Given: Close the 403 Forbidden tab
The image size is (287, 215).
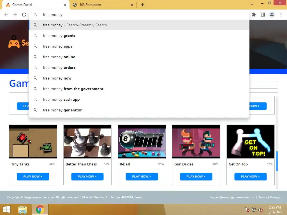Looking at the screenshot, I should point(132,5).
